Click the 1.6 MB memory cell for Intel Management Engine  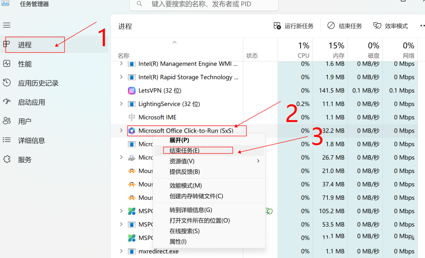[335, 64]
